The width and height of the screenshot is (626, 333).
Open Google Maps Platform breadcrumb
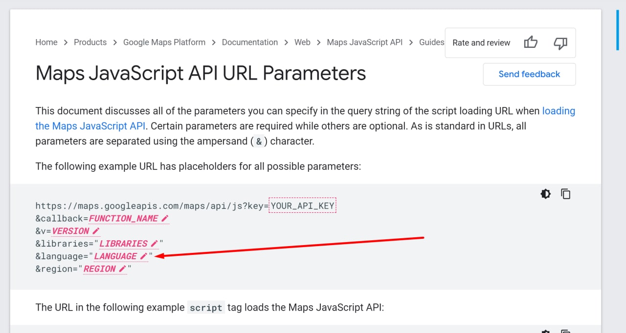coord(164,42)
